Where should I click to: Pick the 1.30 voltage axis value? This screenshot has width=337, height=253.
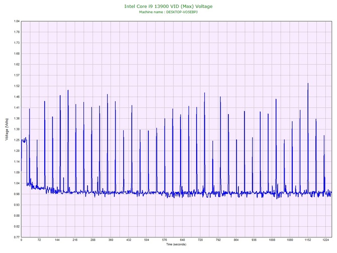(x=17, y=129)
